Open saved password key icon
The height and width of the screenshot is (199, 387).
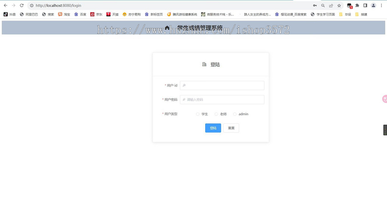(315, 6)
